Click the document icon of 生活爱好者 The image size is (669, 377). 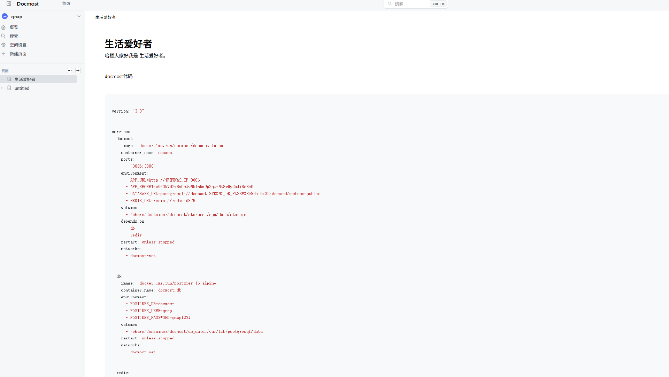tap(9, 79)
